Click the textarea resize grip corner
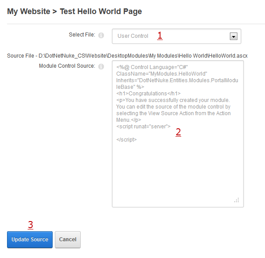The width and height of the screenshot is (265, 258). coord(236,200)
